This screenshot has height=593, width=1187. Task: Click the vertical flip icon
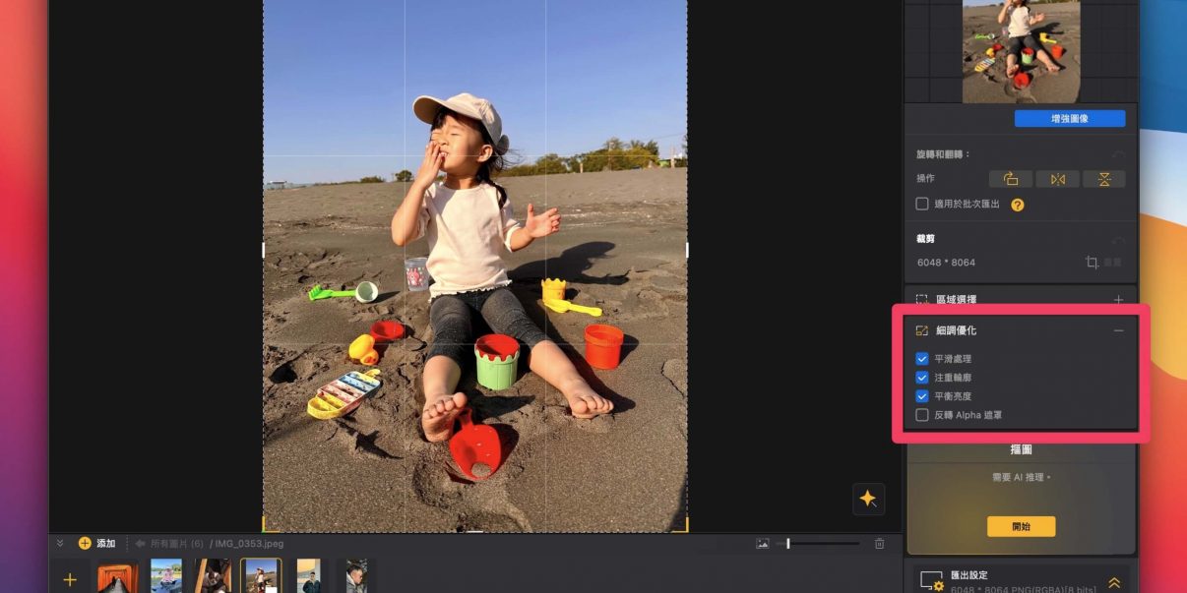pyautogui.click(x=1103, y=179)
